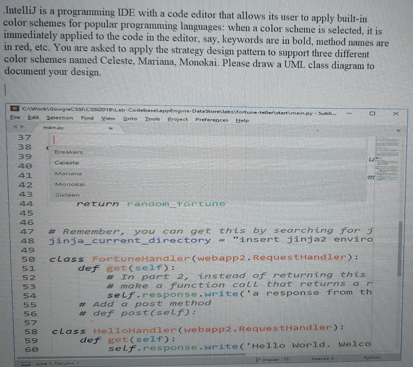
Task: Choose Breakers in the suggestion list
Action: pos(69,152)
